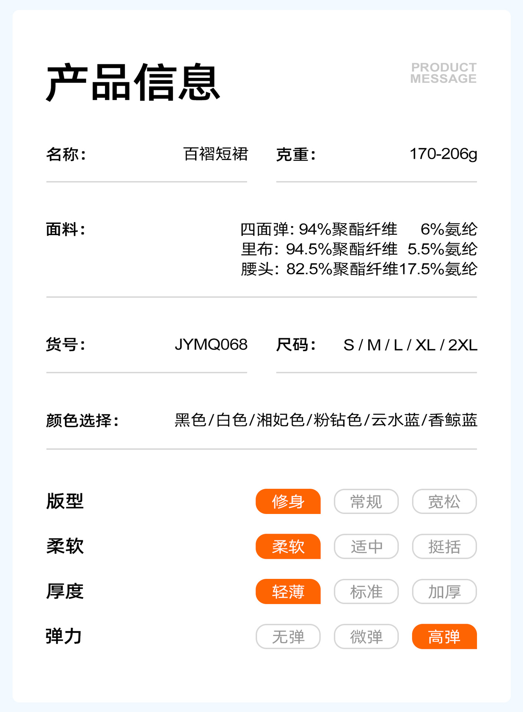
Task: Pick the 加厚 thickness option
Action: 444,591
